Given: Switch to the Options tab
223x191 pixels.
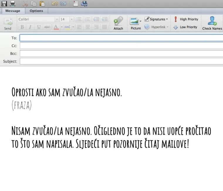Looking at the screenshot, I should 36,11.
